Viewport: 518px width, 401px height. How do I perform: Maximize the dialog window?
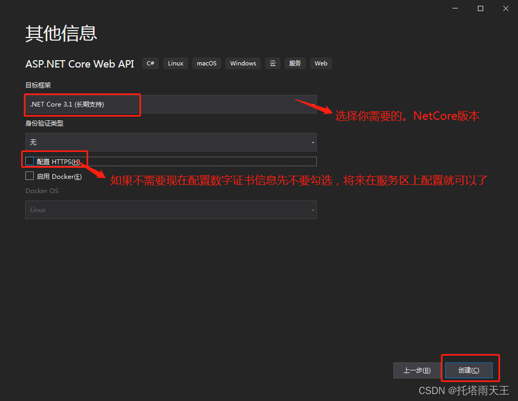tap(481, 8)
